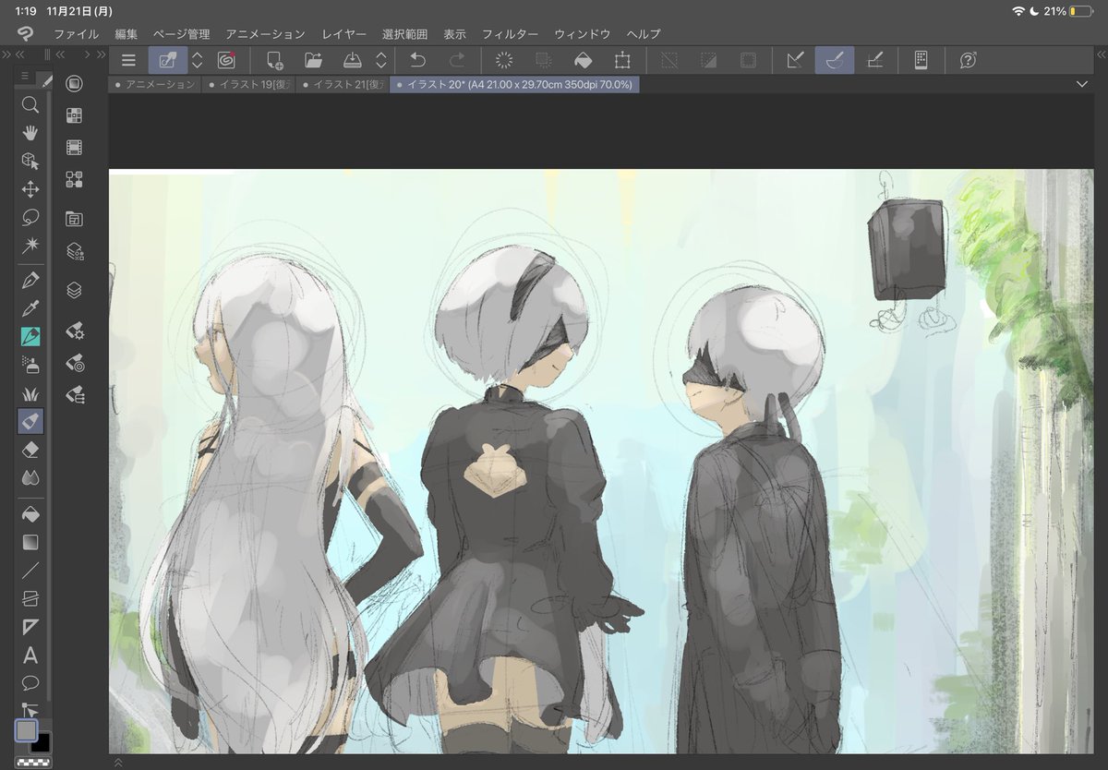This screenshot has width=1108, height=770.
Task: Open the アニメーション menu
Action: (x=265, y=34)
